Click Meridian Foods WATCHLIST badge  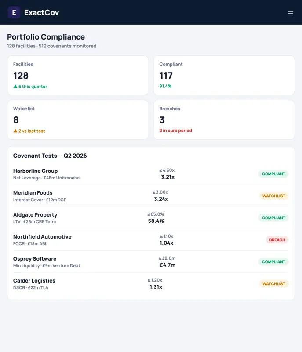[x=274, y=196]
